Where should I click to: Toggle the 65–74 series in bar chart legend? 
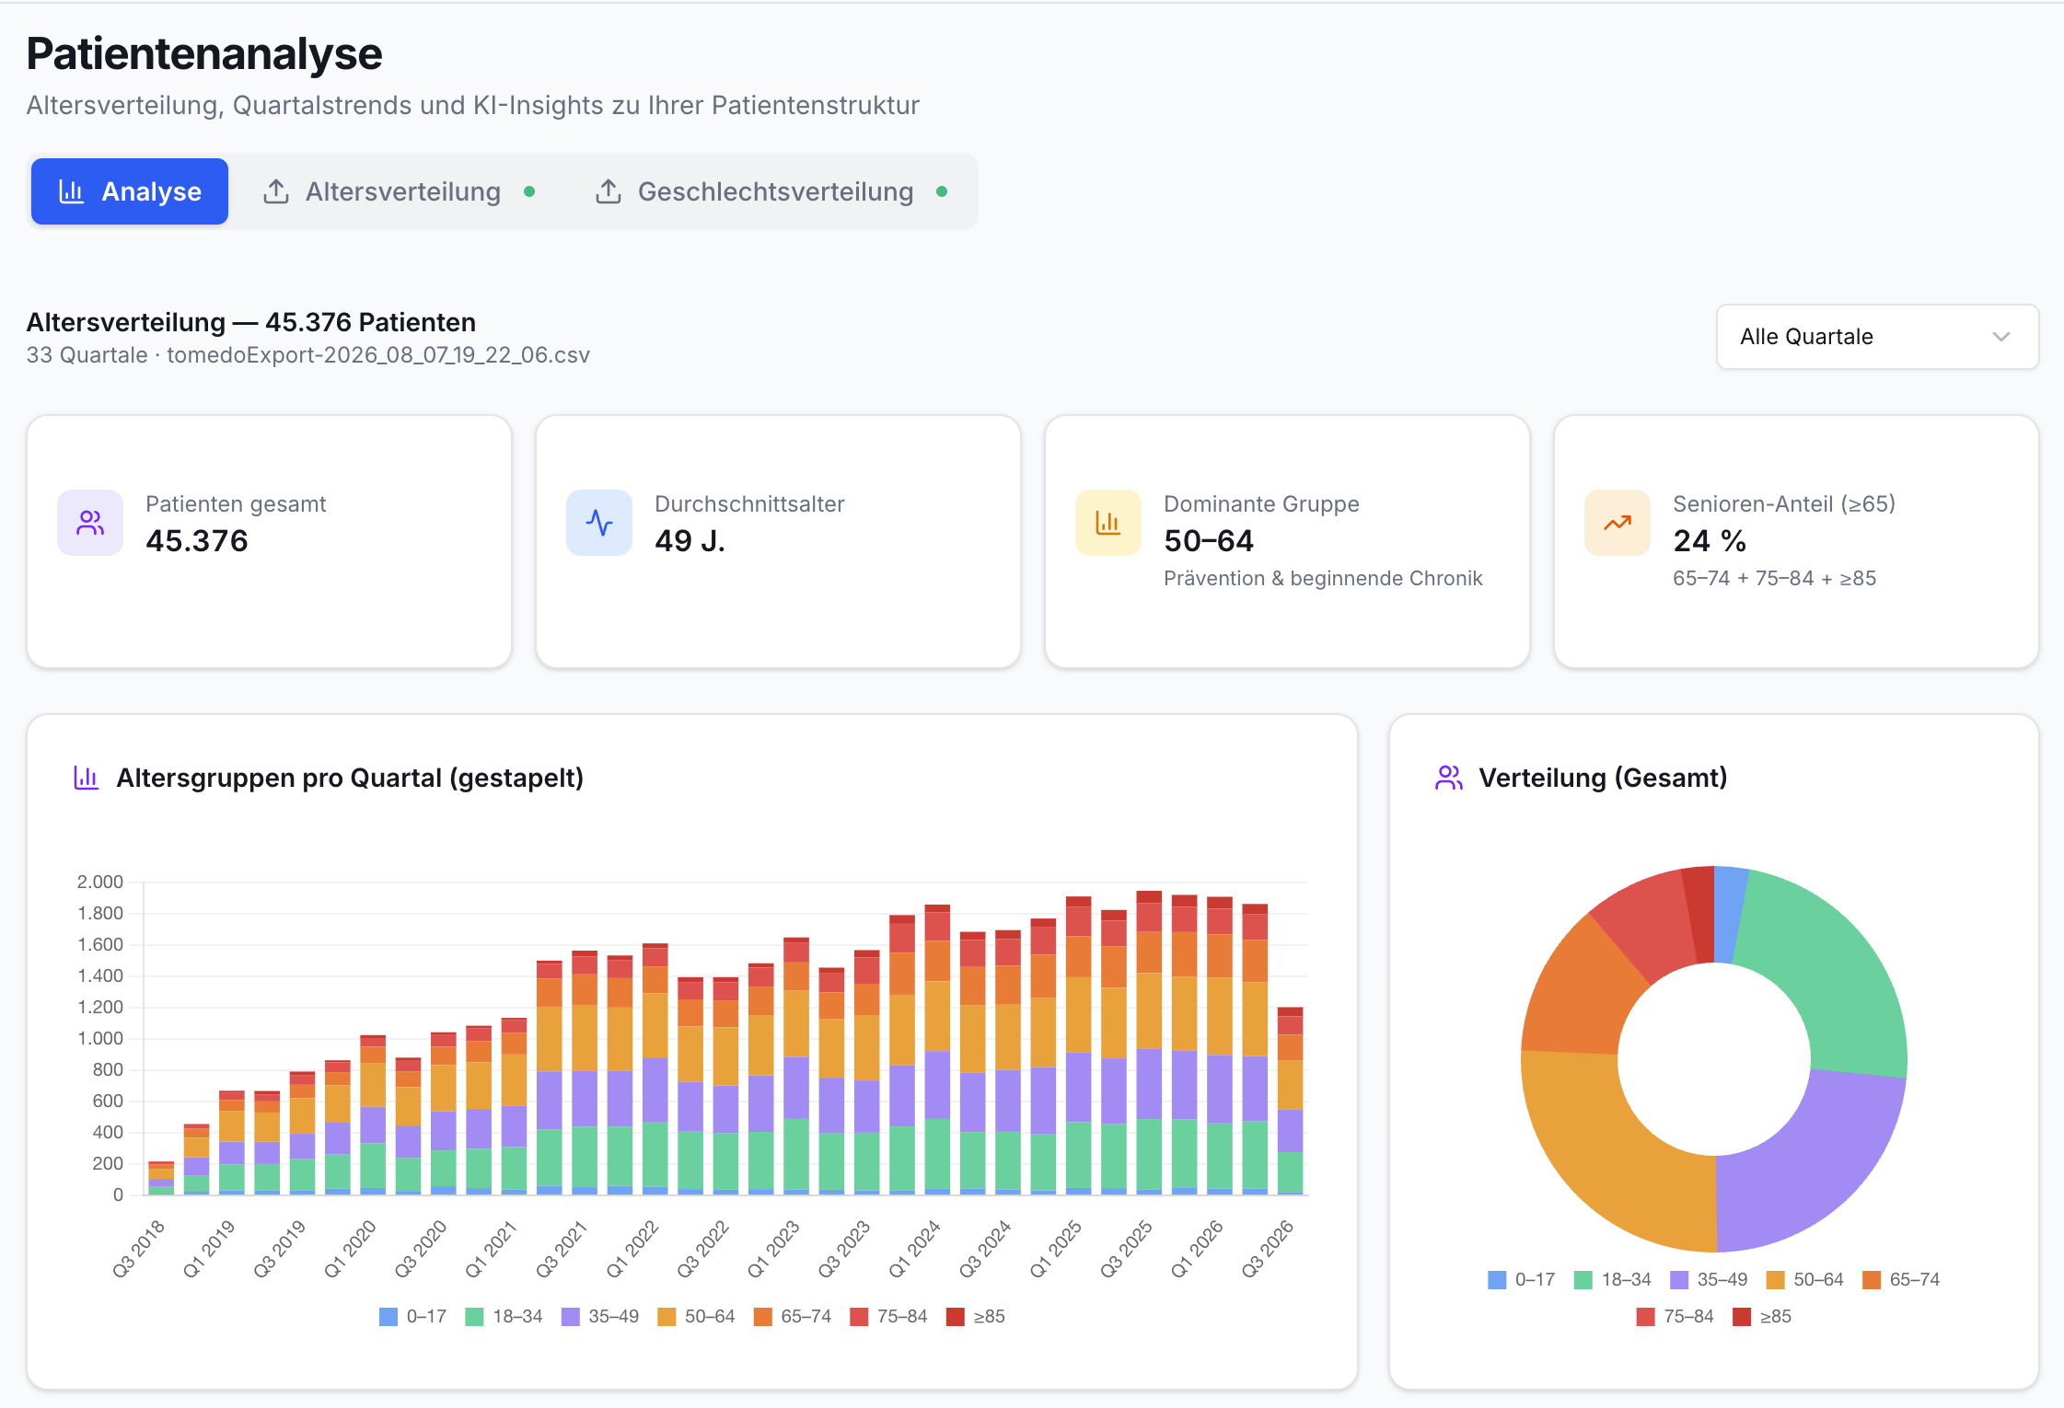point(793,1316)
